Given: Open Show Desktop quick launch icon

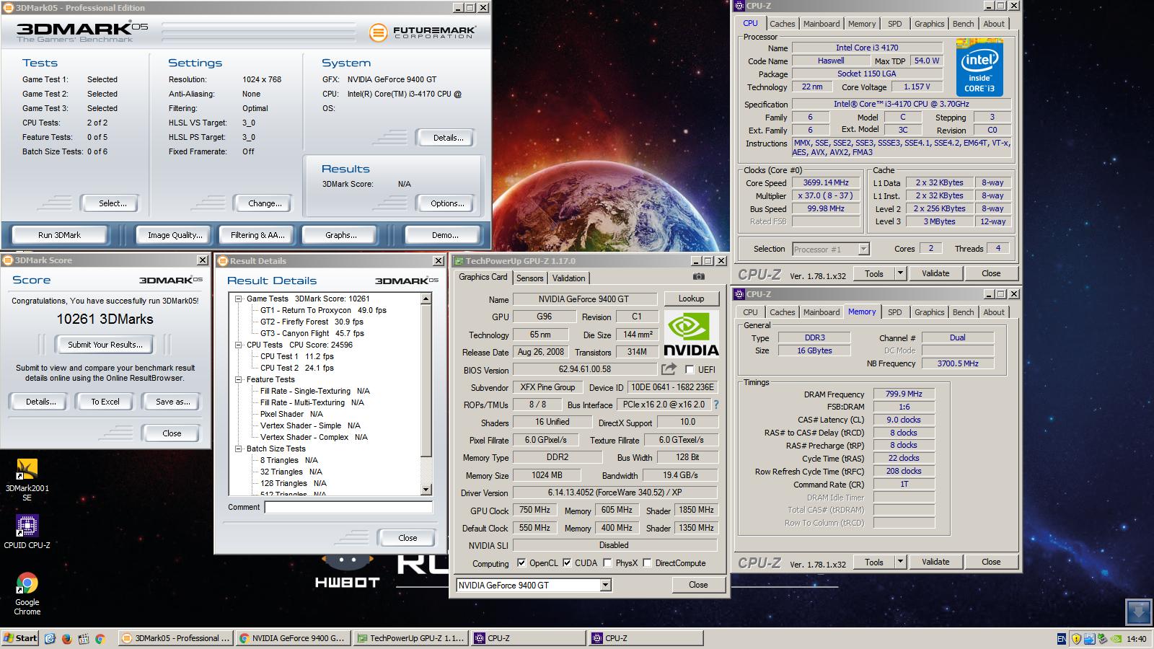Looking at the screenshot, I should (50, 638).
